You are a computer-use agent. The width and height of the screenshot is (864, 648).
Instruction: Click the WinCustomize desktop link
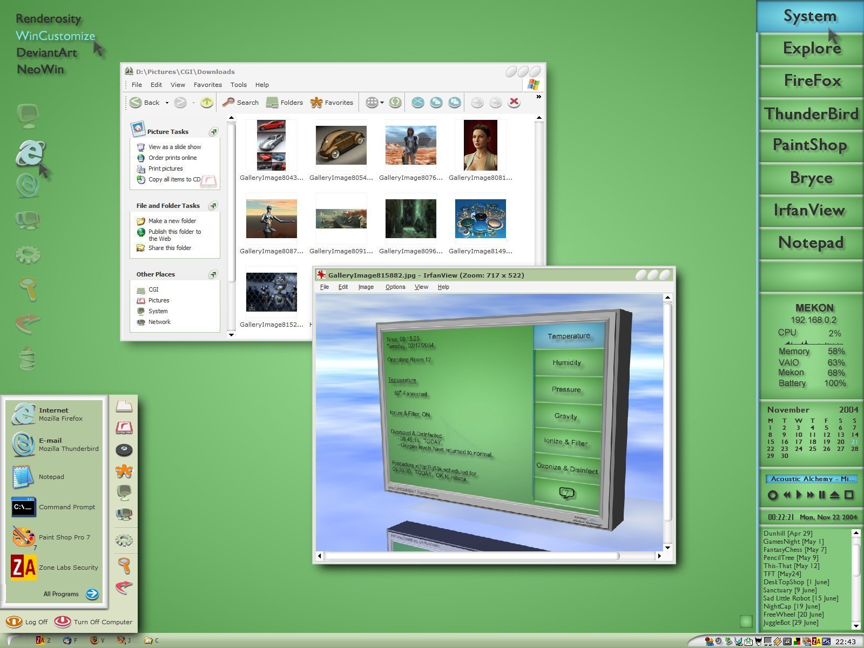coord(55,36)
